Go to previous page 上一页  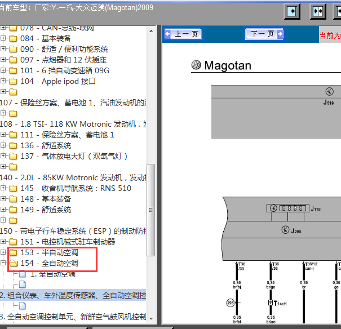click(x=183, y=34)
